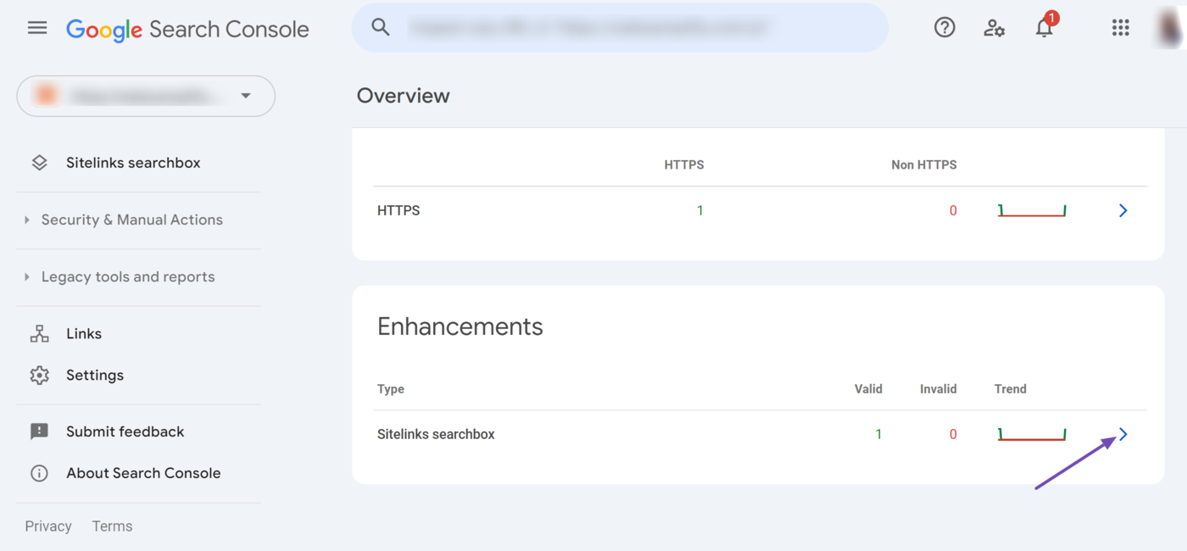Open the Help question mark icon
1187x551 pixels.
(945, 27)
